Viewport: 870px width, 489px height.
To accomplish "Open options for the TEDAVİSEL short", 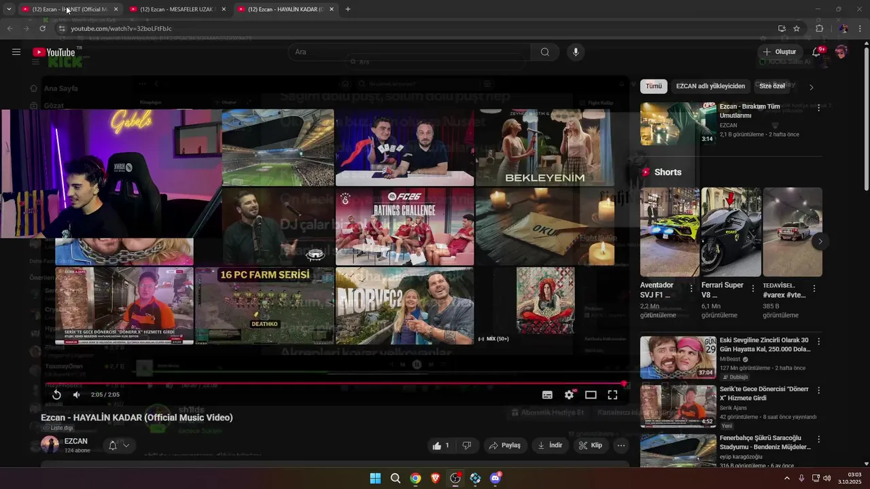I will tap(814, 289).
